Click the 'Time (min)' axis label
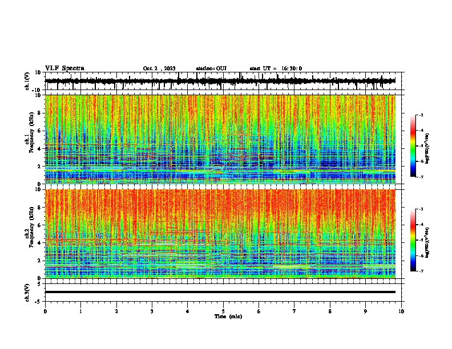The image size is (452, 349). point(228,316)
